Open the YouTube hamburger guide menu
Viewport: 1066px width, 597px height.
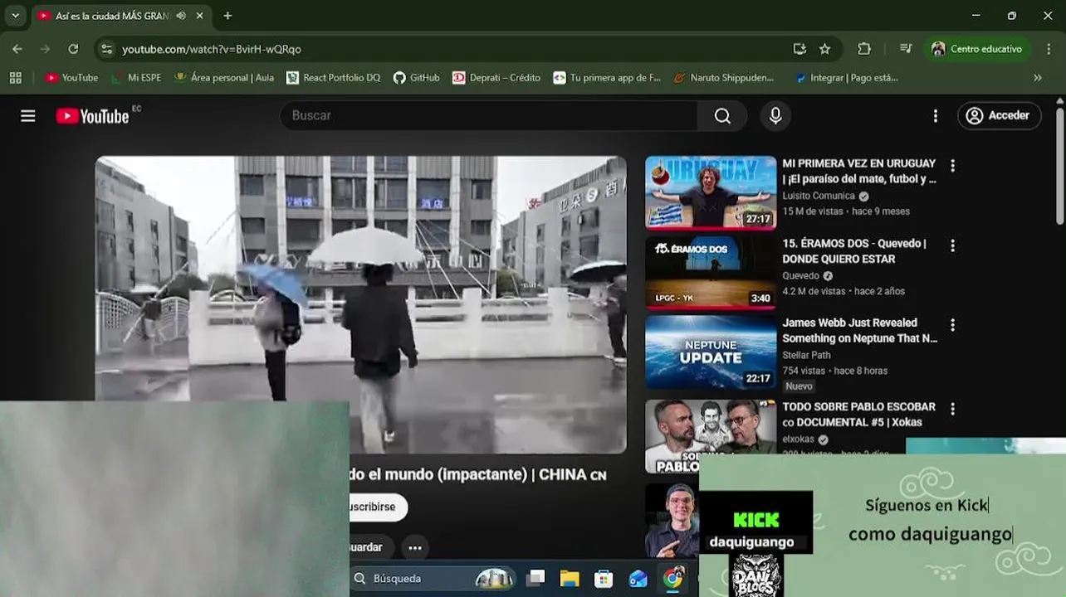click(x=28, y=116)
